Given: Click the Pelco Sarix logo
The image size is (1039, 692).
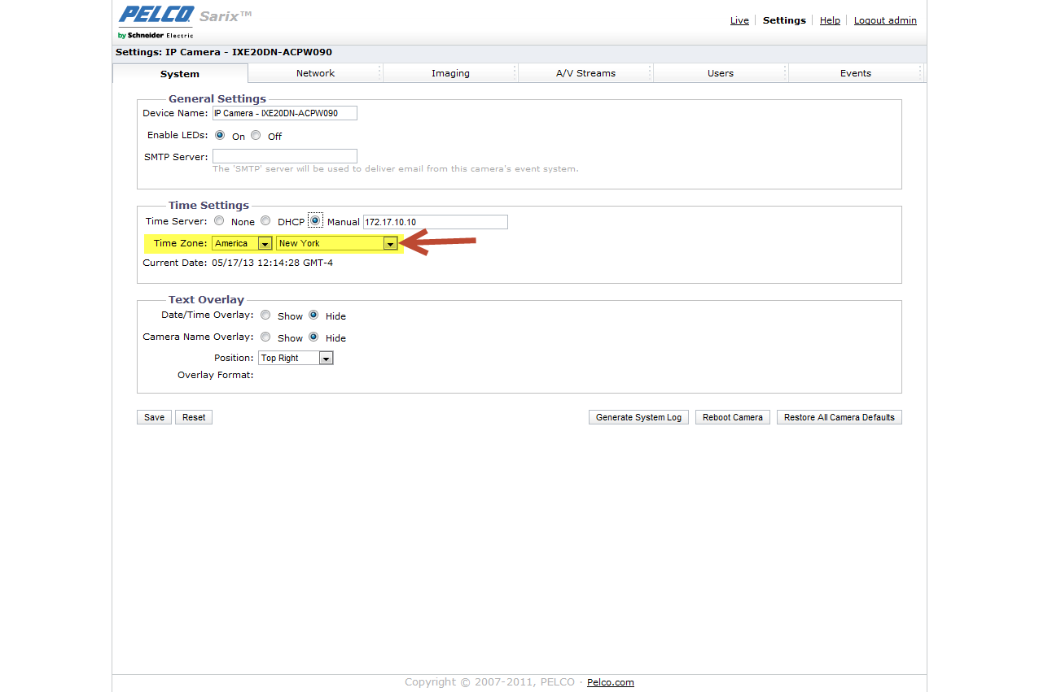Looking at the screenshot, I should point(184,21).
